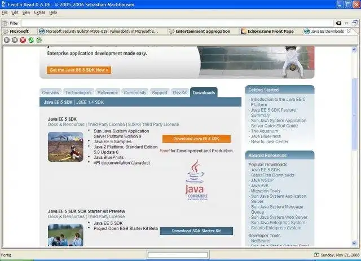Click the browser Forward arrow icon

coord(15,40)
